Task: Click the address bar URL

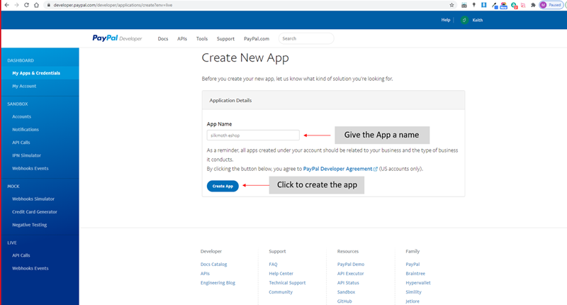Action: [x=113, y=5]
